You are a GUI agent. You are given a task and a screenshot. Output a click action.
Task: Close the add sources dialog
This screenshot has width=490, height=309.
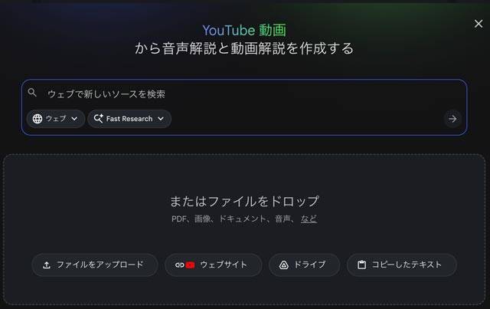478,24
